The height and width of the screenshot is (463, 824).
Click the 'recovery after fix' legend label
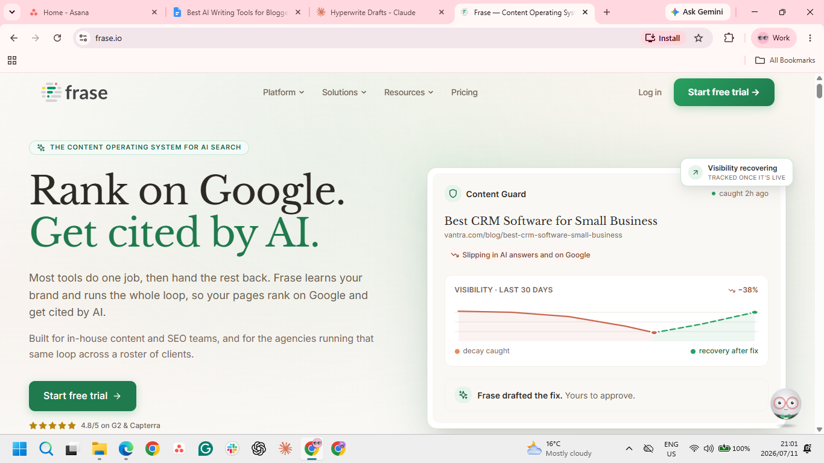coord(728,351)
